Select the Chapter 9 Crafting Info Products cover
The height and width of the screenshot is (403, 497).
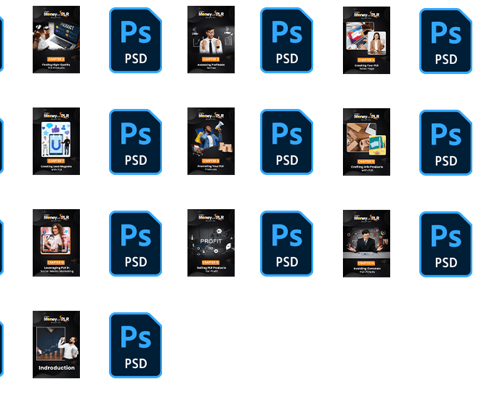366,142
